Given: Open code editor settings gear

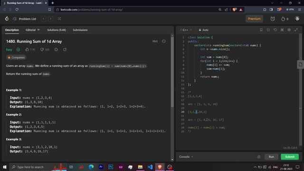Looking at the screenshot, I should click(289, 30).
